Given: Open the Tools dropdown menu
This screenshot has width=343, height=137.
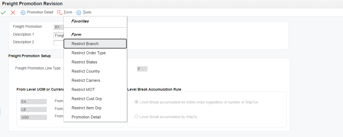Looking at the screenshot, I should (x=87, y=12).
